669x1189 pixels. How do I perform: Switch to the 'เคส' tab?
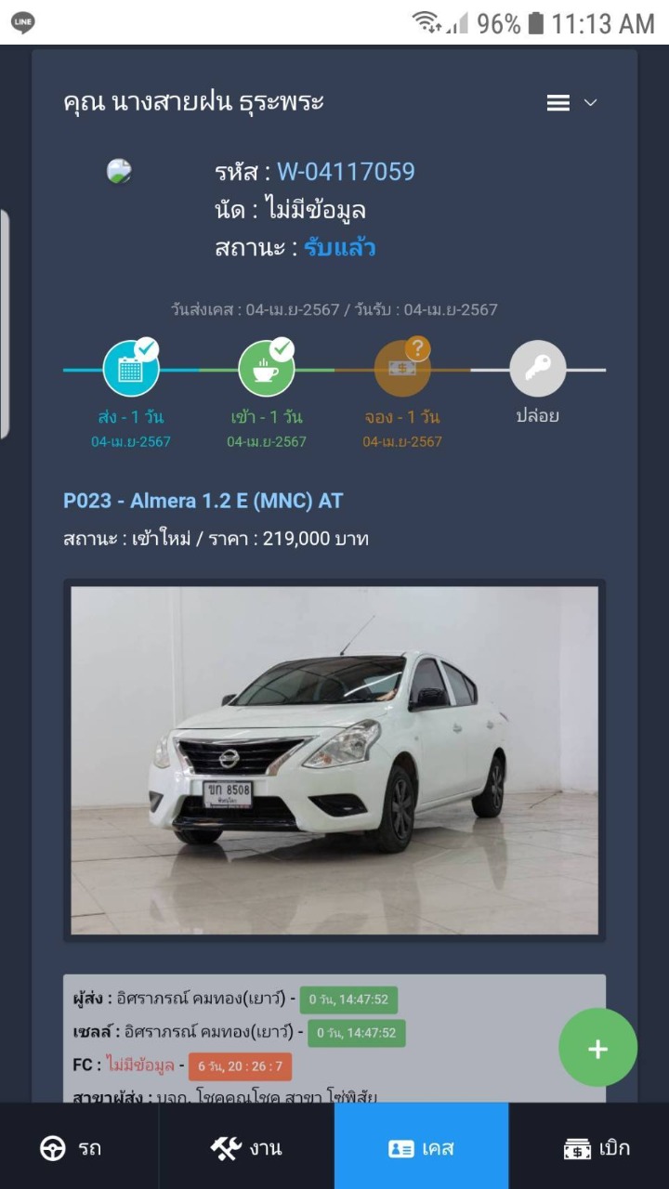422,1148
